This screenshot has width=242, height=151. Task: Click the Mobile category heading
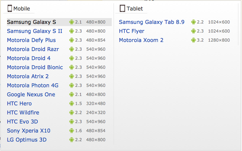tap(22, 8)
